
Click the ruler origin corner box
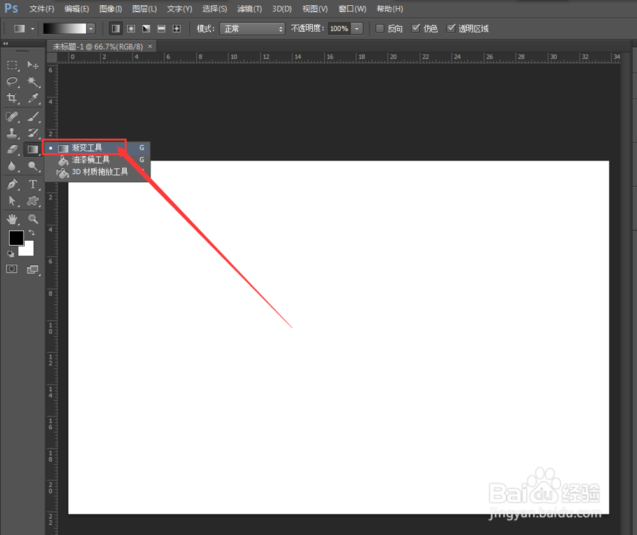[x=52, y=57]
